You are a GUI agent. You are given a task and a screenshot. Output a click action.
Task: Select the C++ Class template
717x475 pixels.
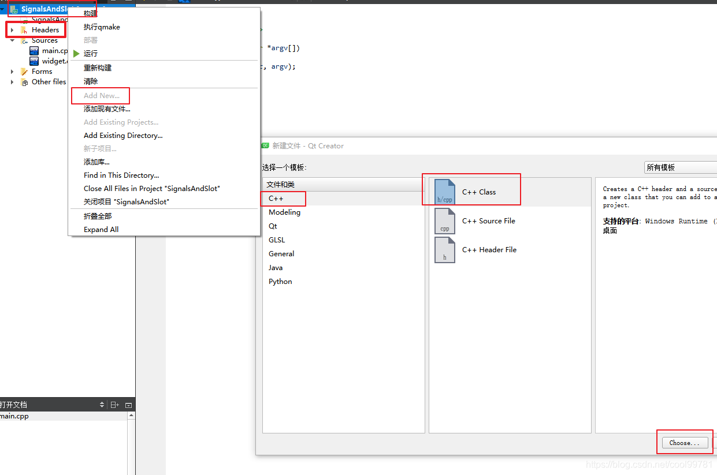coord(510,192)
